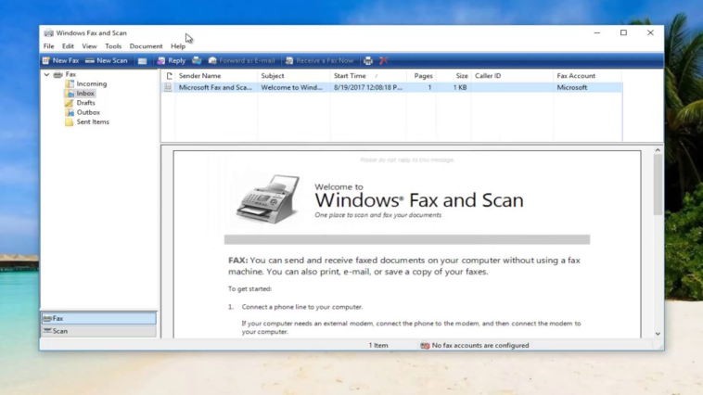Open the File menu
The width and height of the screenshot is (703, 395).
pos(48,46)
